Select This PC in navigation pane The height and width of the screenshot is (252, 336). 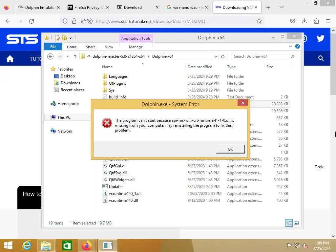click(x=64, y=117)
